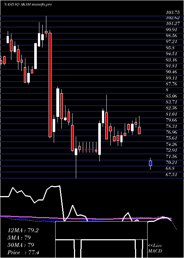This screenshot has height=258, width=184.
Task: Select the 78.31 axis value
Action: [171, 126]
